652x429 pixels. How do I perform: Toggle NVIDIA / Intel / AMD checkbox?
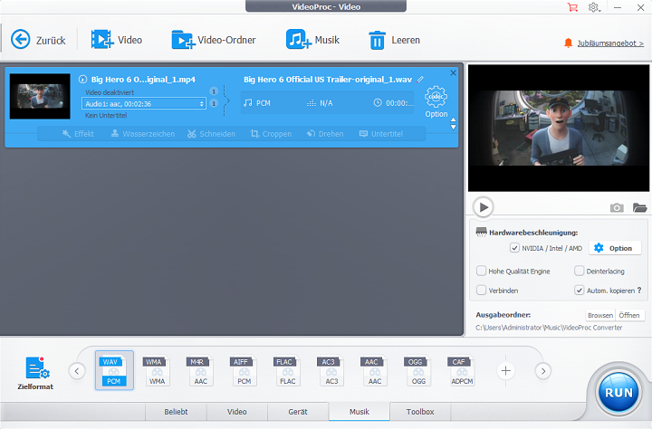pyautogui.click(x=514, y=248)
